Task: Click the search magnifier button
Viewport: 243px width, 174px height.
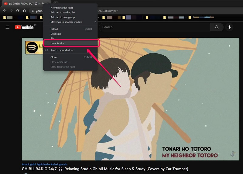Action: point(217,27)
